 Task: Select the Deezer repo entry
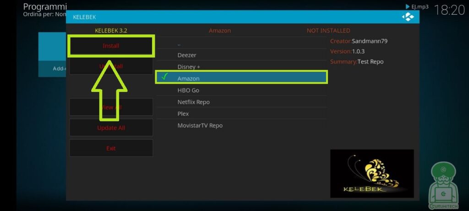point(187,55)
